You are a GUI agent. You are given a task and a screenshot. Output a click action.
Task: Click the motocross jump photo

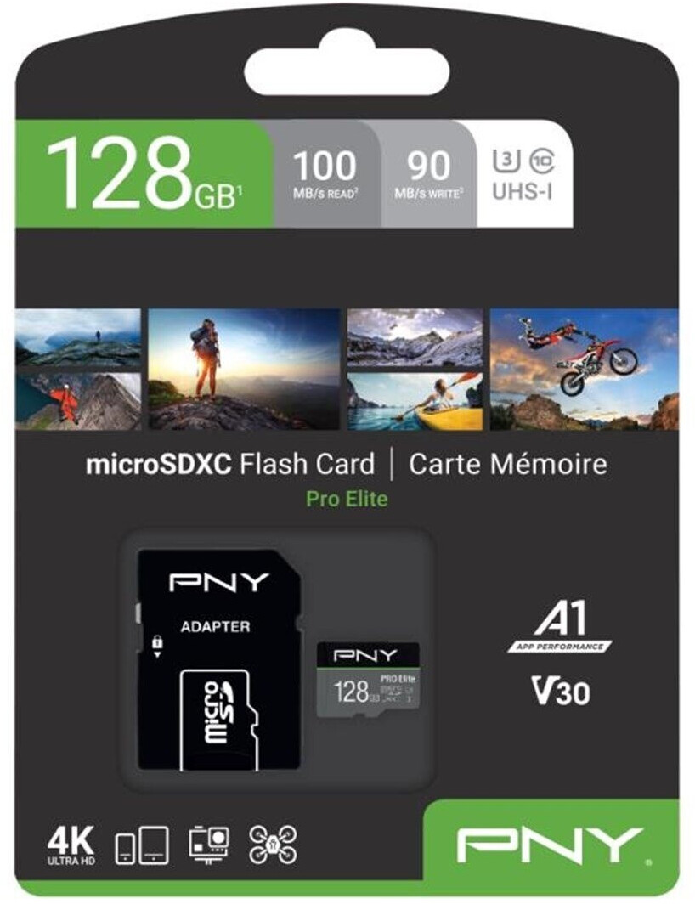[584, 369]
